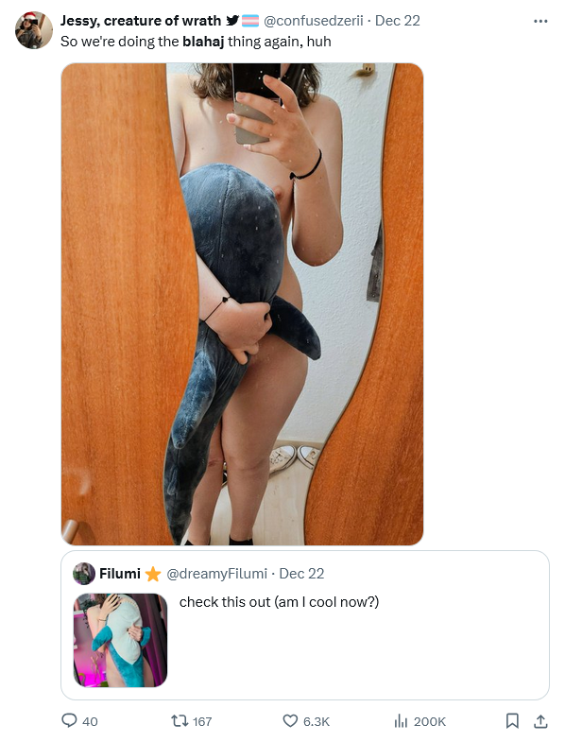Open the main attached photo
Screen dimensions: 565x742
click(242, 303)
